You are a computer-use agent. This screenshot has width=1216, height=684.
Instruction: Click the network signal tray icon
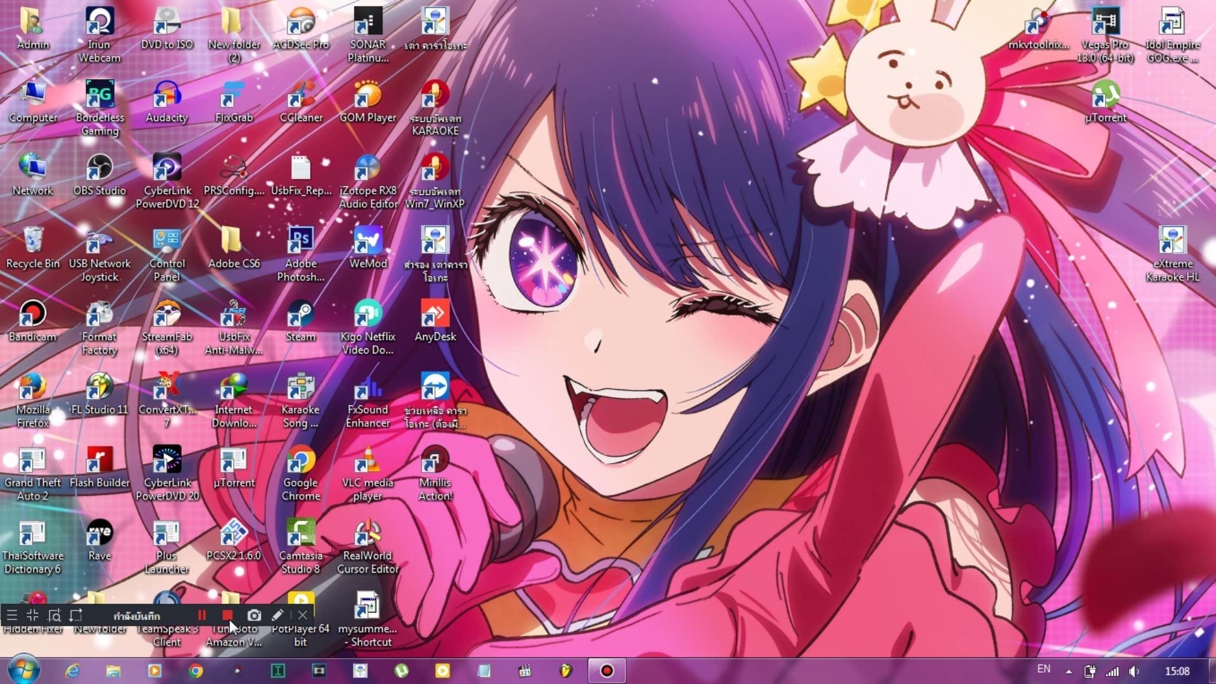(1112, 671)
